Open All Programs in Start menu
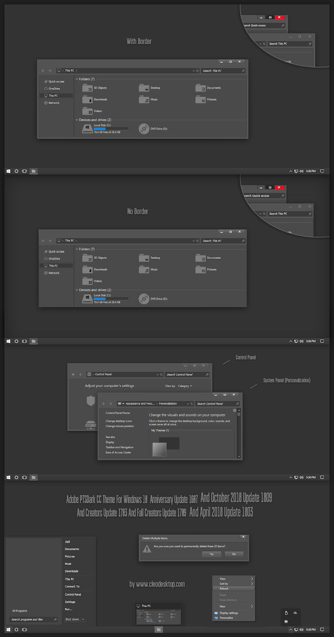Screen dimensions: 334x637 (x=19, y=611)
